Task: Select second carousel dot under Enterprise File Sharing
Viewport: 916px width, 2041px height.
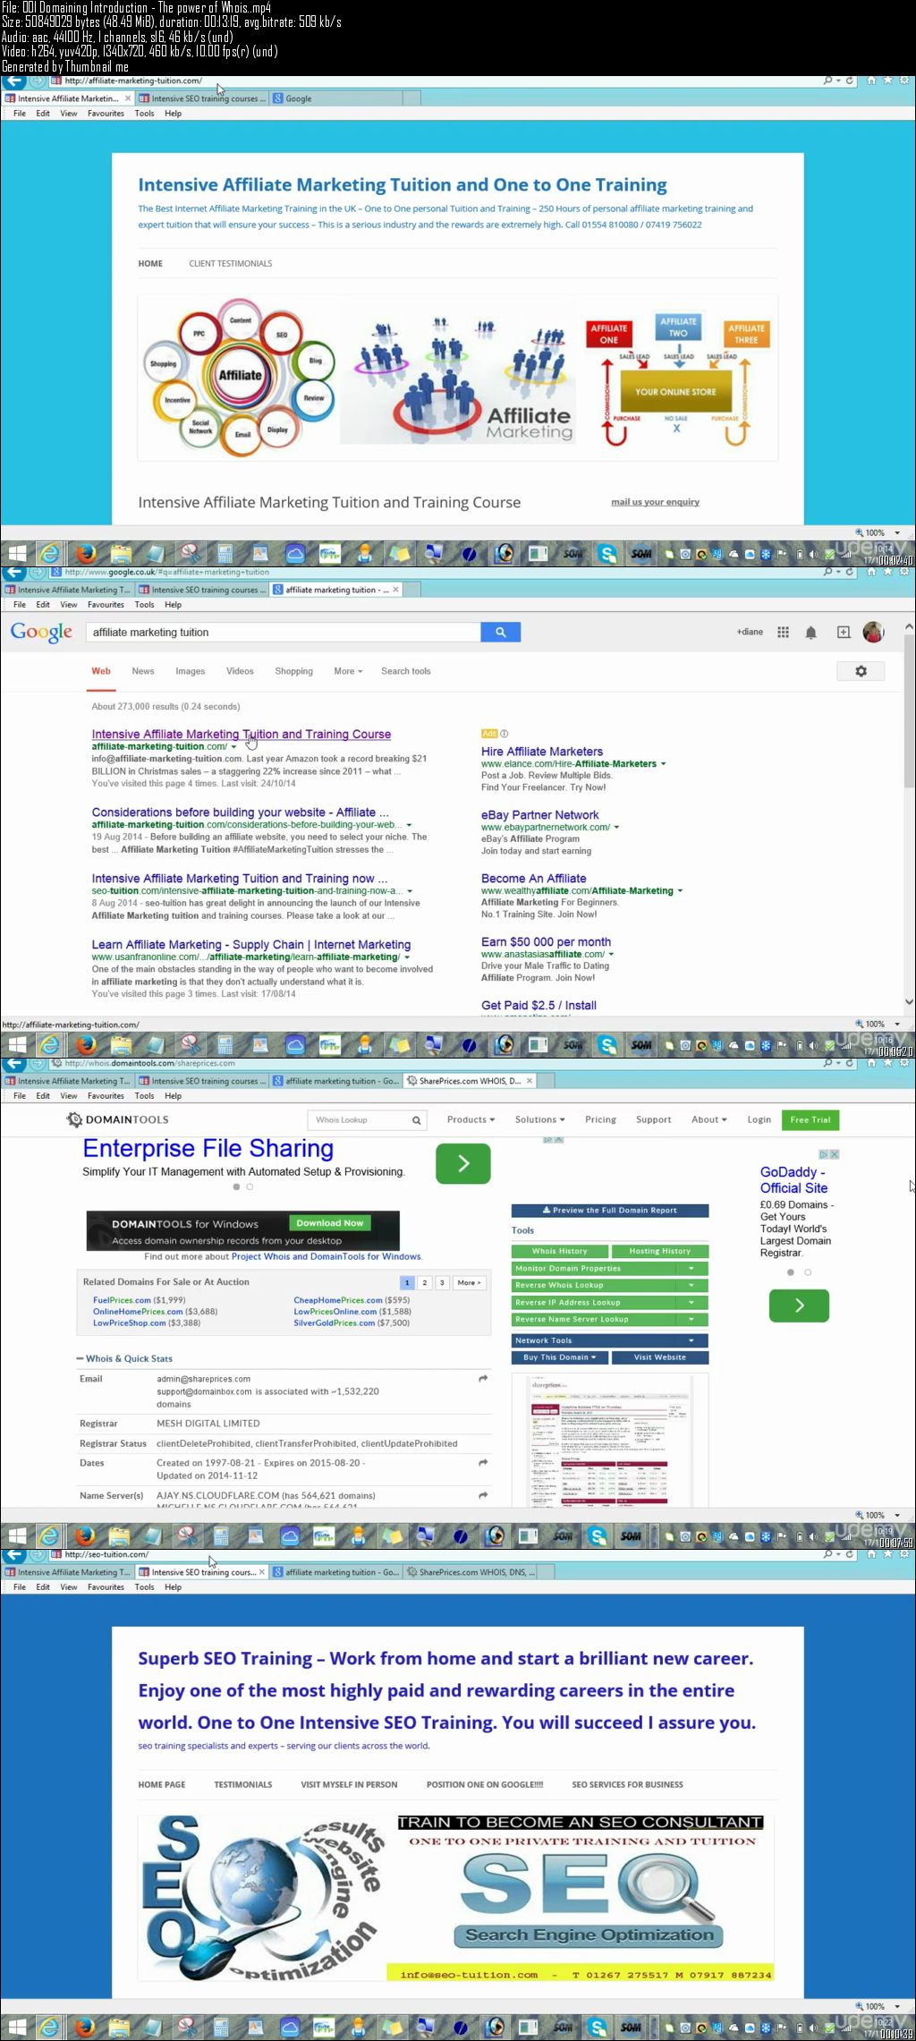Action: (250, 1186)
